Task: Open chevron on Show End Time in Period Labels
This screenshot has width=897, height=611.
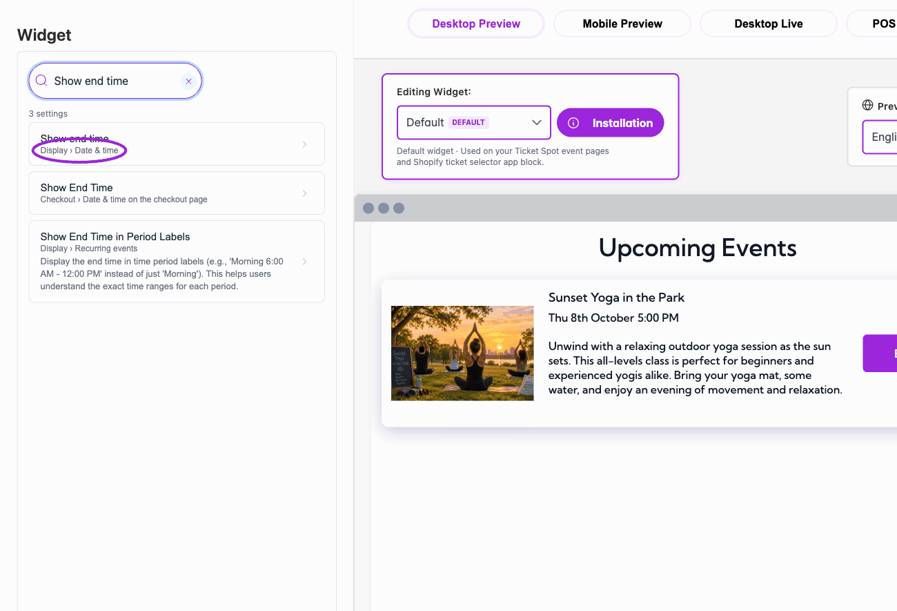Action: [305, 262]
